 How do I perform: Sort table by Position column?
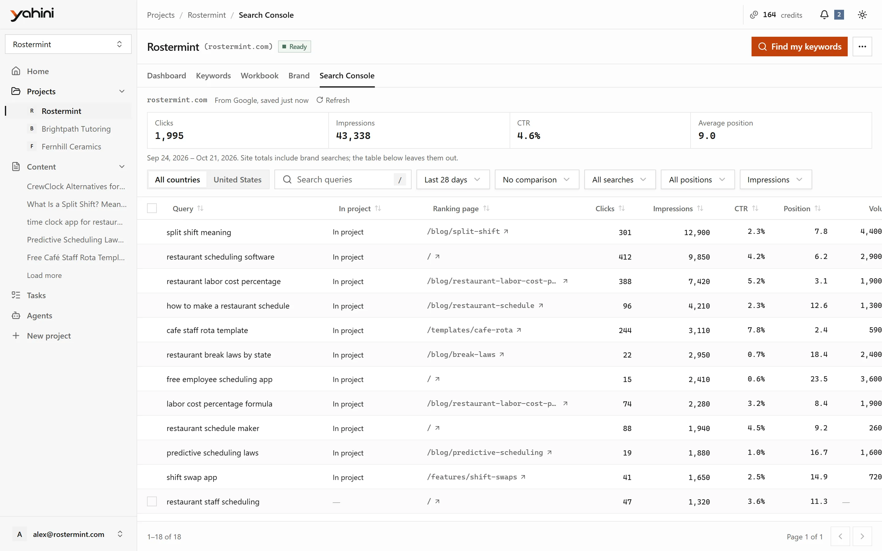[x=817, y=208]
